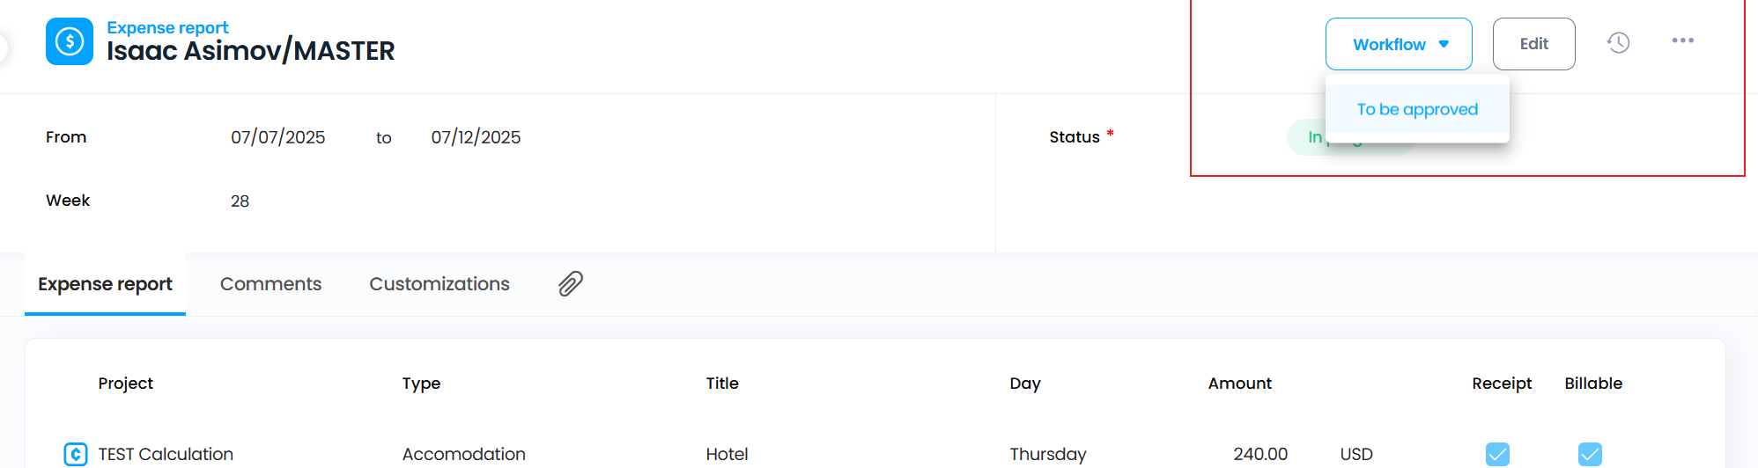The image size is (1758, 468).
Task: Toggle the Billable checkbox for Hotel
Action: coord(1590,454)
